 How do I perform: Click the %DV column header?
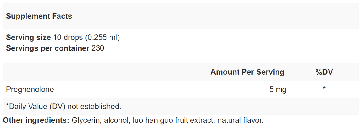click(324, 72)
